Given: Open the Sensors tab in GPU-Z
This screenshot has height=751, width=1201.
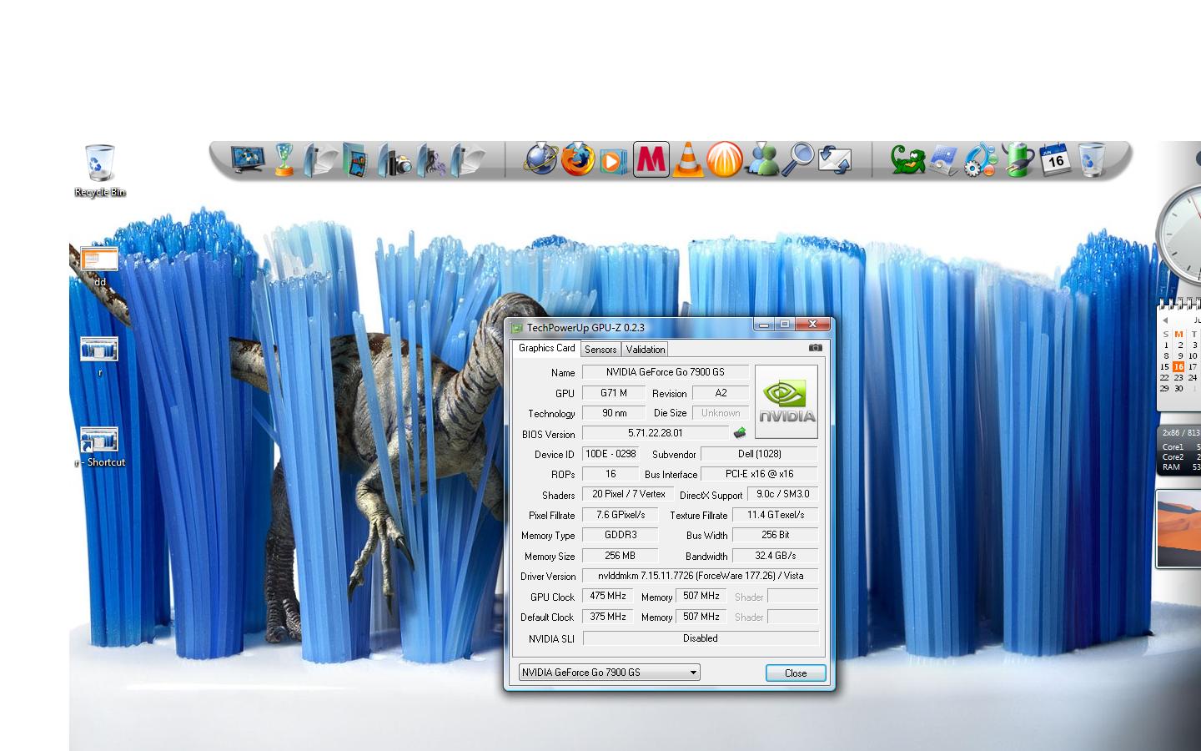Looking at the screenshot, I should pos(600,350).
